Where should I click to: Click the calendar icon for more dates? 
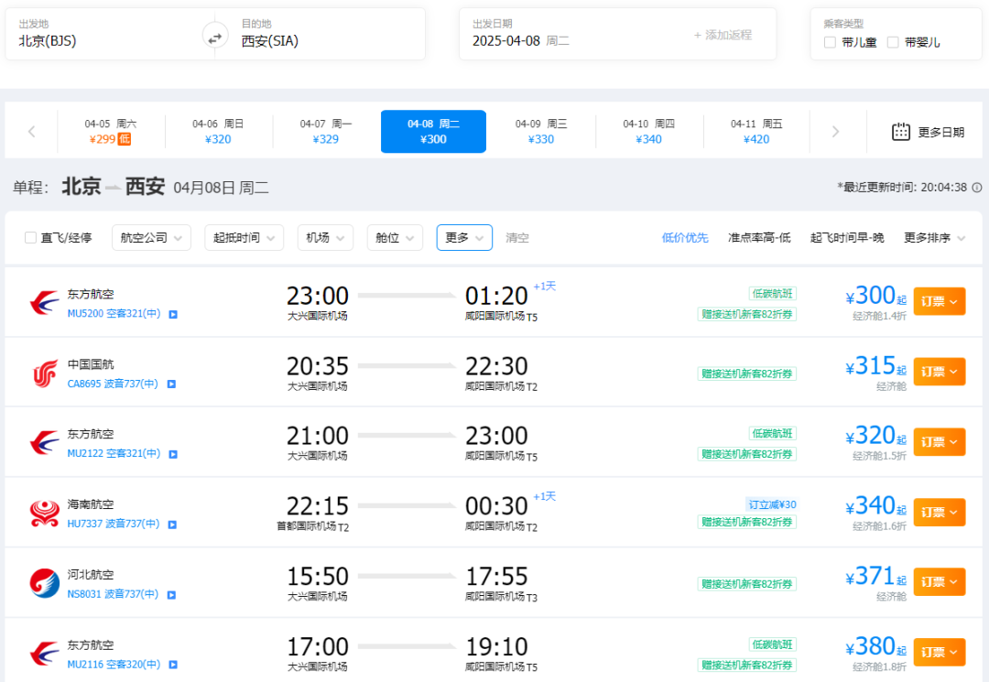pos(901,132)
